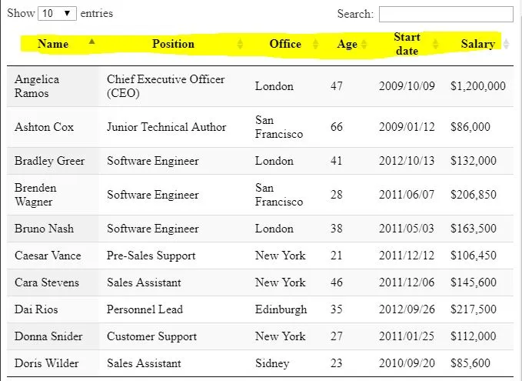Select Doris Wilder's start date cell

pyautogui.click(x=407, y=363)
